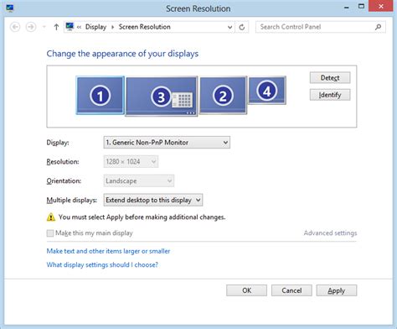Select monitor 3 in display arrangement
397x329 pixels.
point(162,97)
